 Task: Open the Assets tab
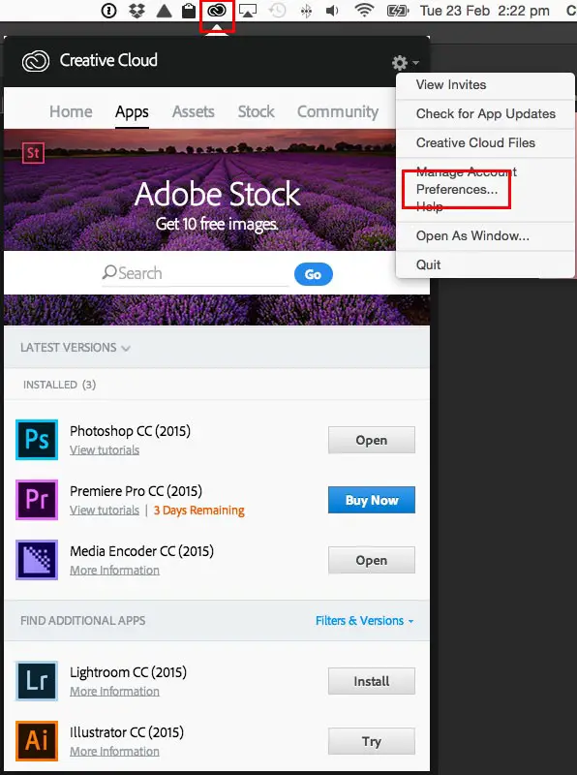pyautogui.click(x=194, y=111)
